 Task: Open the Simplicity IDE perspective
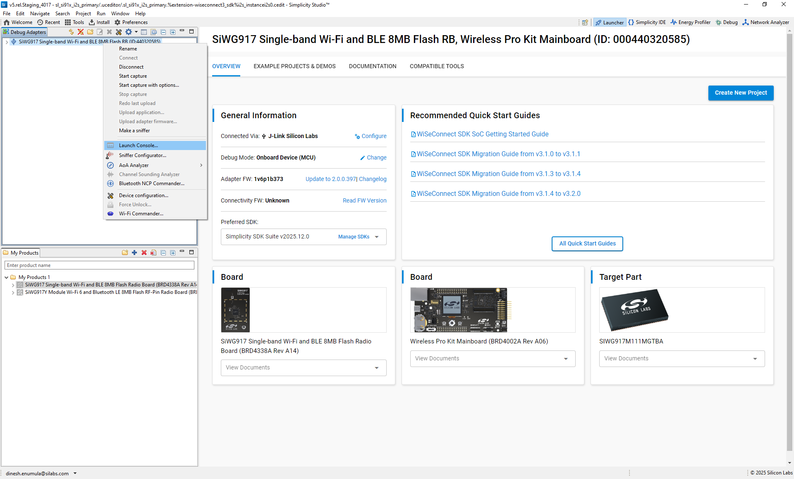click(647, 22)
